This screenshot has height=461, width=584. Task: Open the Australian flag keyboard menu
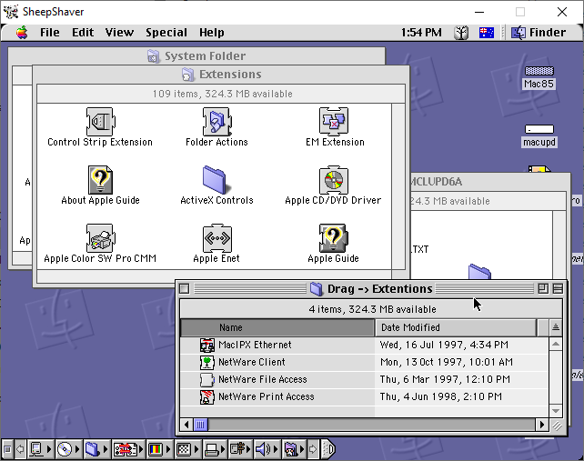coord(487,33)
